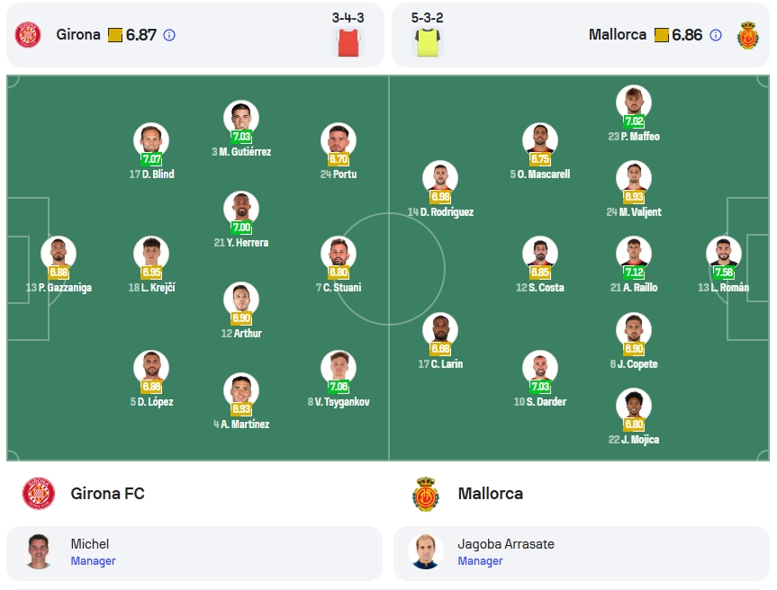The height and width of the screenshot is (590, 777).
Task: Select C. Stuani's player avatar
Action: [339, 254]
